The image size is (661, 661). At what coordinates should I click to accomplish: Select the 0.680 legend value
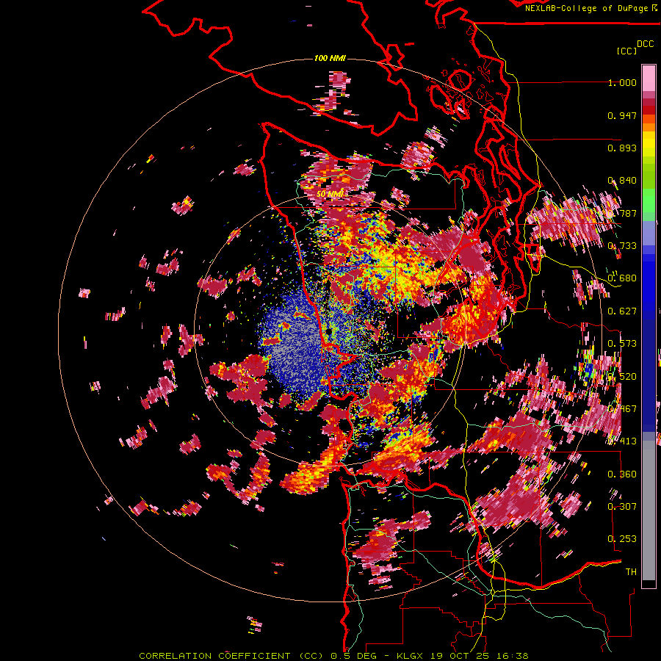[622, 278]
